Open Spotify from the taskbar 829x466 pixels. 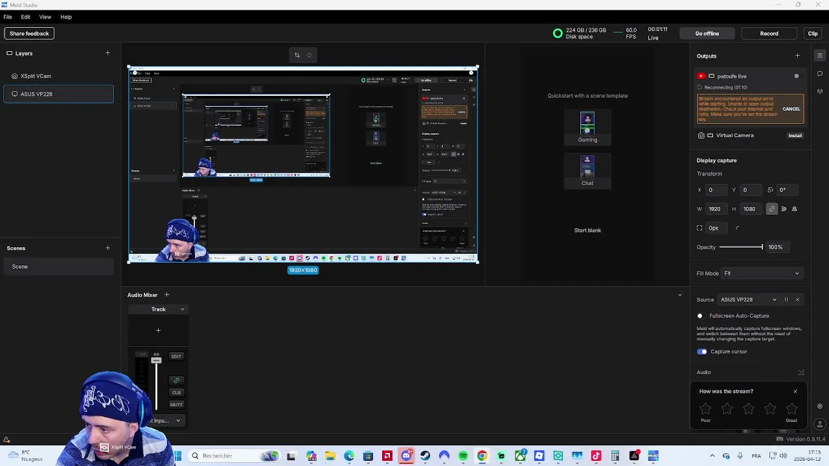pos(463,456)
